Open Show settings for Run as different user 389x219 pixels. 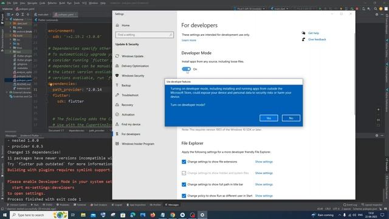(x=264, y=196)
